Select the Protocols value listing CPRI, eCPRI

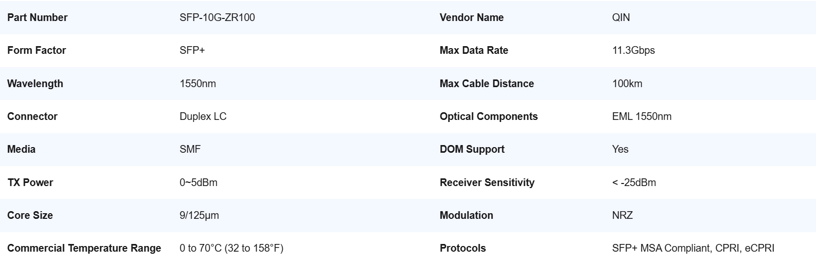tap(693, 248)
